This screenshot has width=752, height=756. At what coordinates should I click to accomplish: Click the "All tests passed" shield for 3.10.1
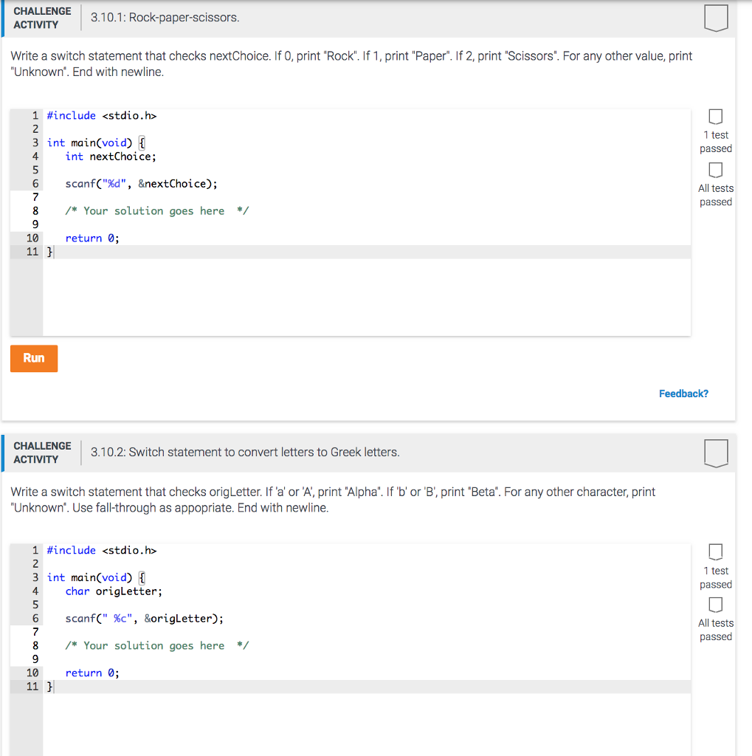pos(715,182)
